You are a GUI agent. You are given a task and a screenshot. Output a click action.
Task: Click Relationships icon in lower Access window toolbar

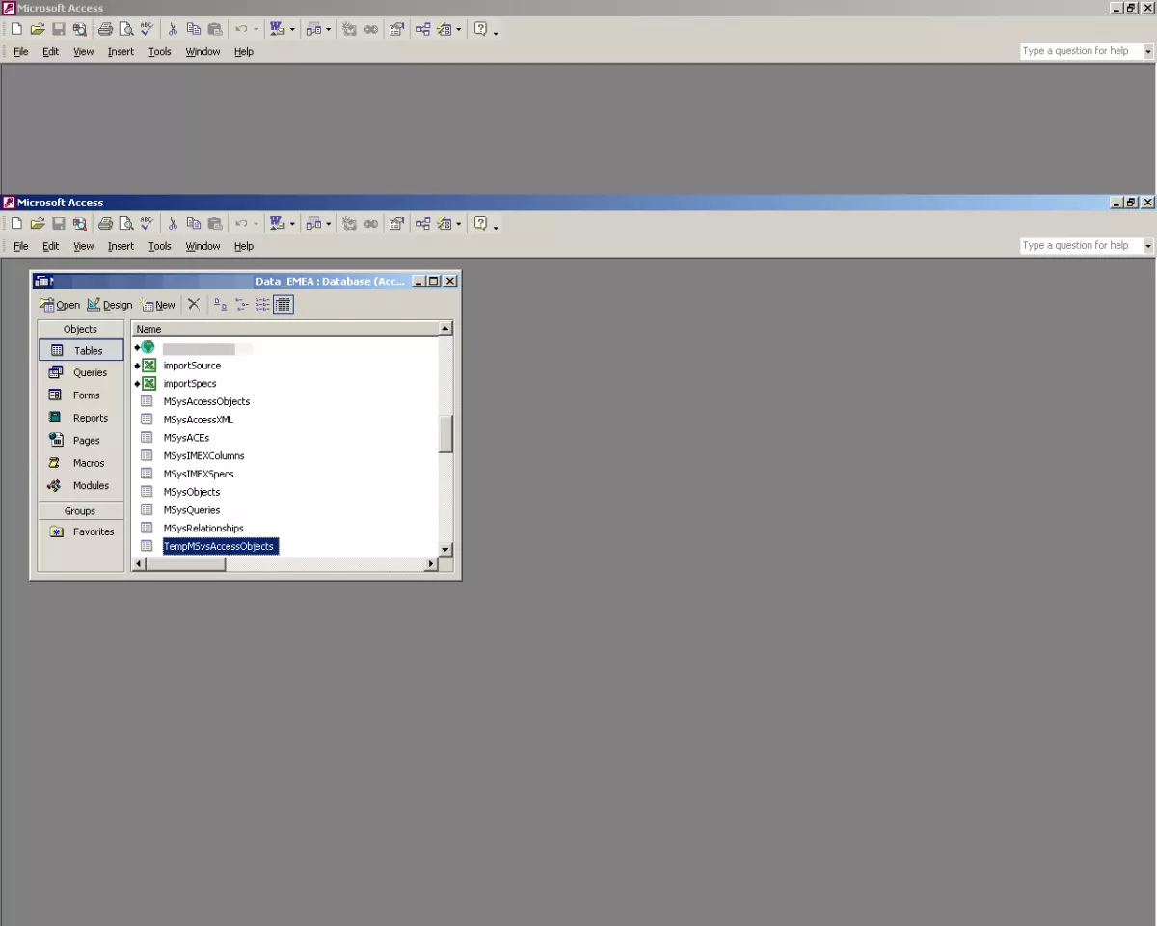point(422,224)
